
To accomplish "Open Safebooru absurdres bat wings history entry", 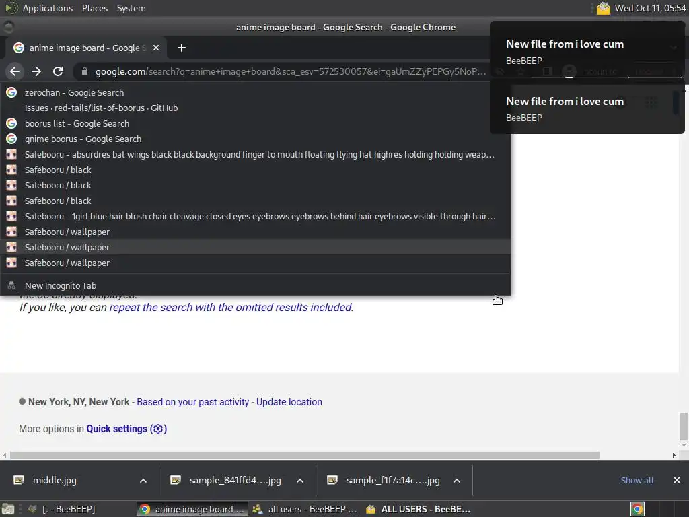I will pos(255,154).
